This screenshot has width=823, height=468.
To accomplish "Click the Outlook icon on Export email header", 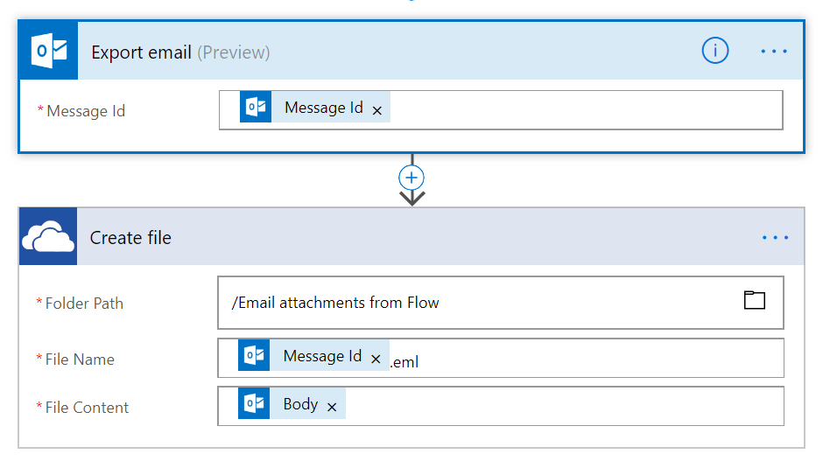I will click(48, 52).
